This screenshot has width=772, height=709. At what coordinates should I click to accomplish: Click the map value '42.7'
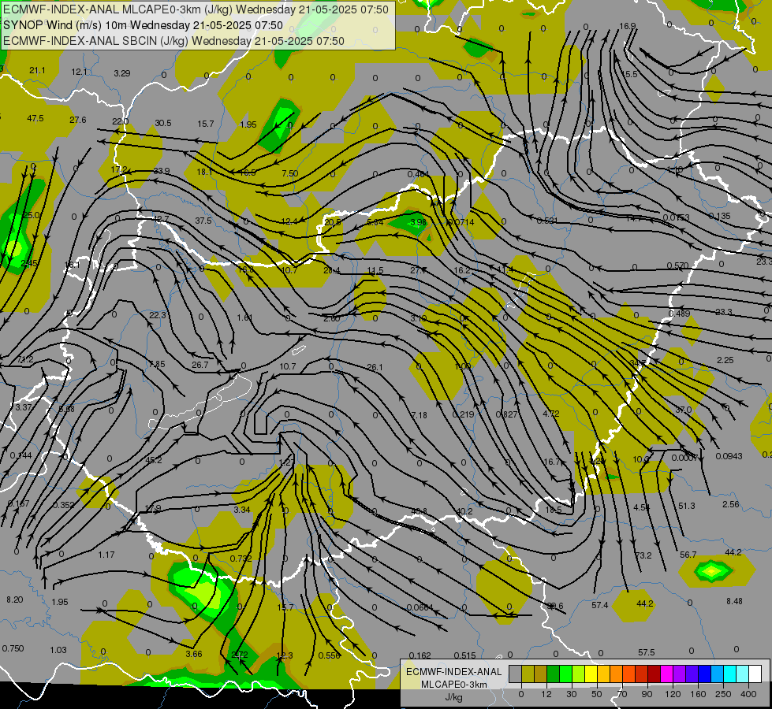161,219
